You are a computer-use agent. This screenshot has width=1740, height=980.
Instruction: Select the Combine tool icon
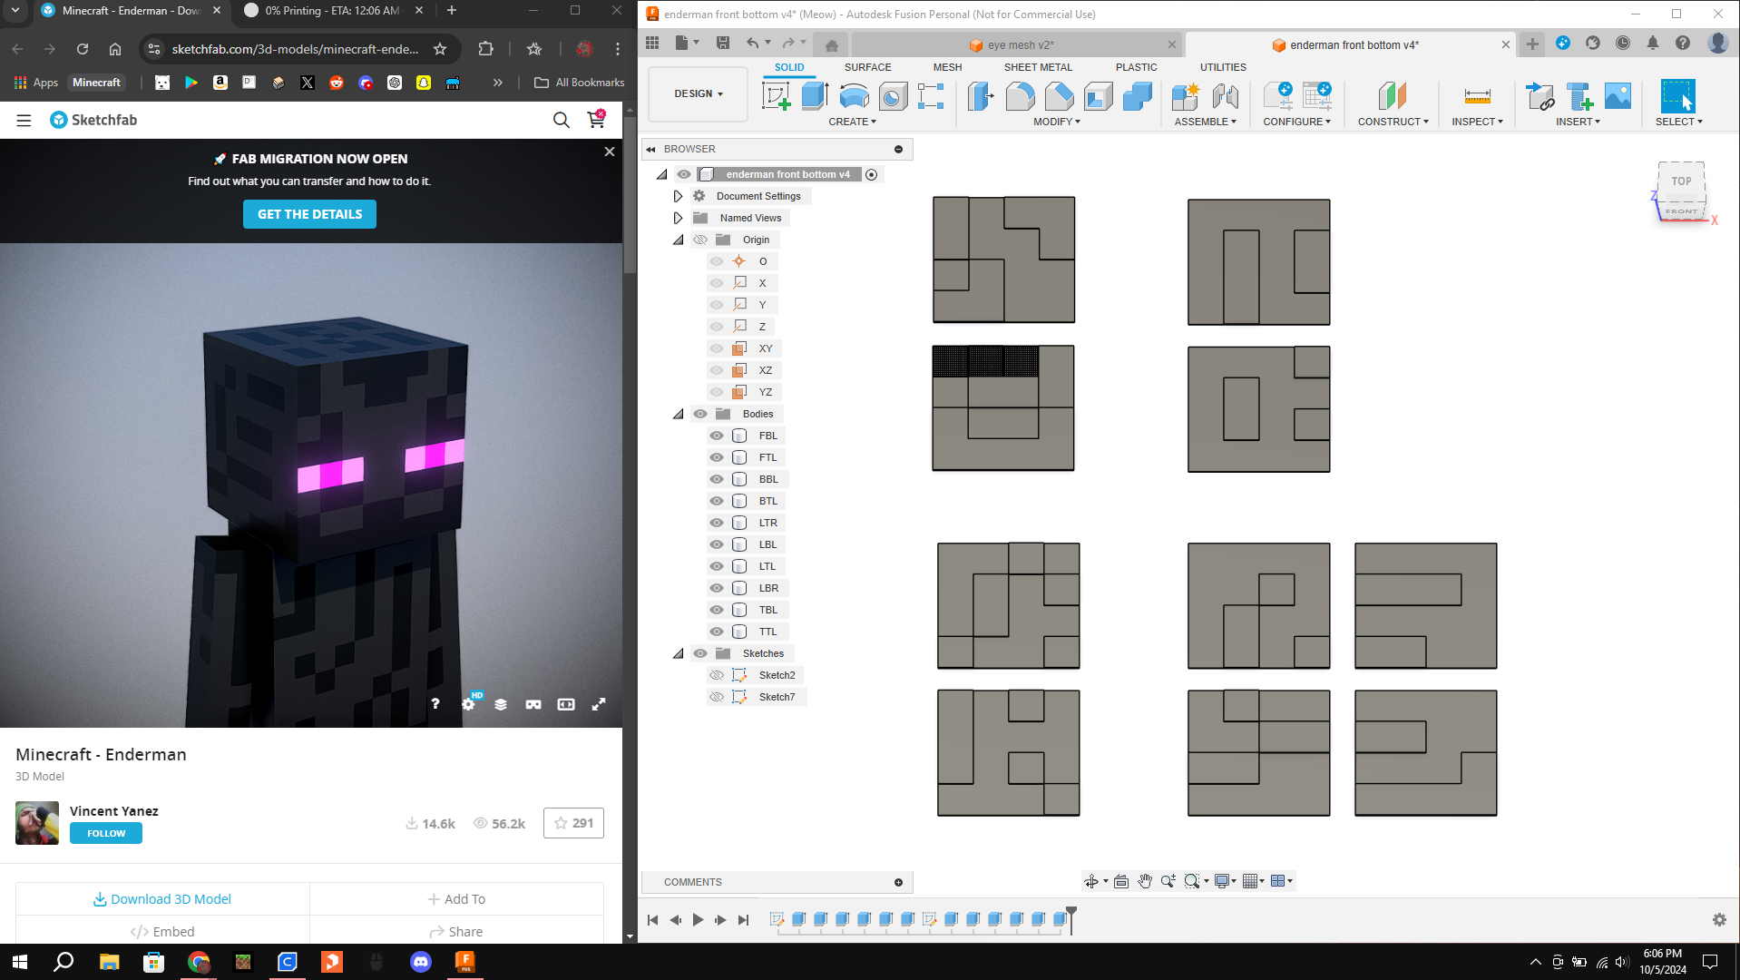click(1137, 95)
